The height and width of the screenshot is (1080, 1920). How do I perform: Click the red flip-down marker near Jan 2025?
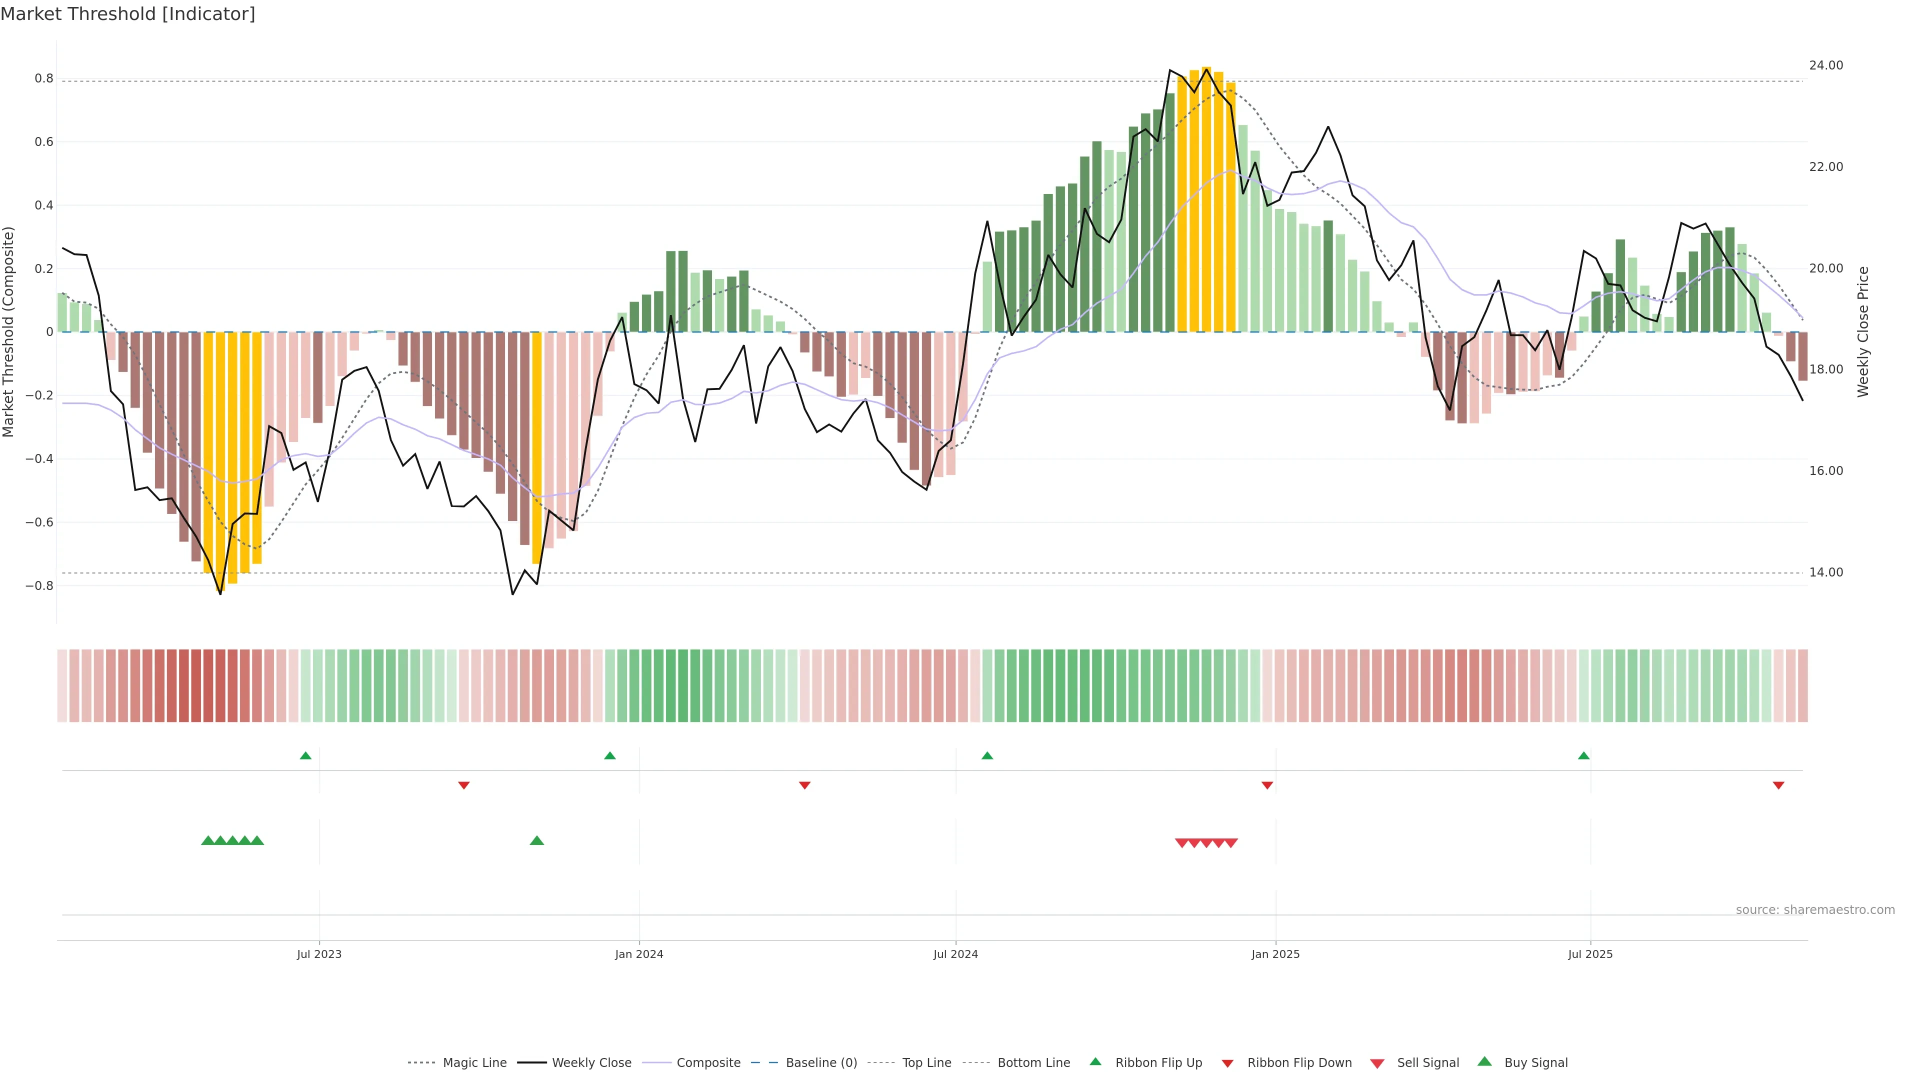point(1267,785)
